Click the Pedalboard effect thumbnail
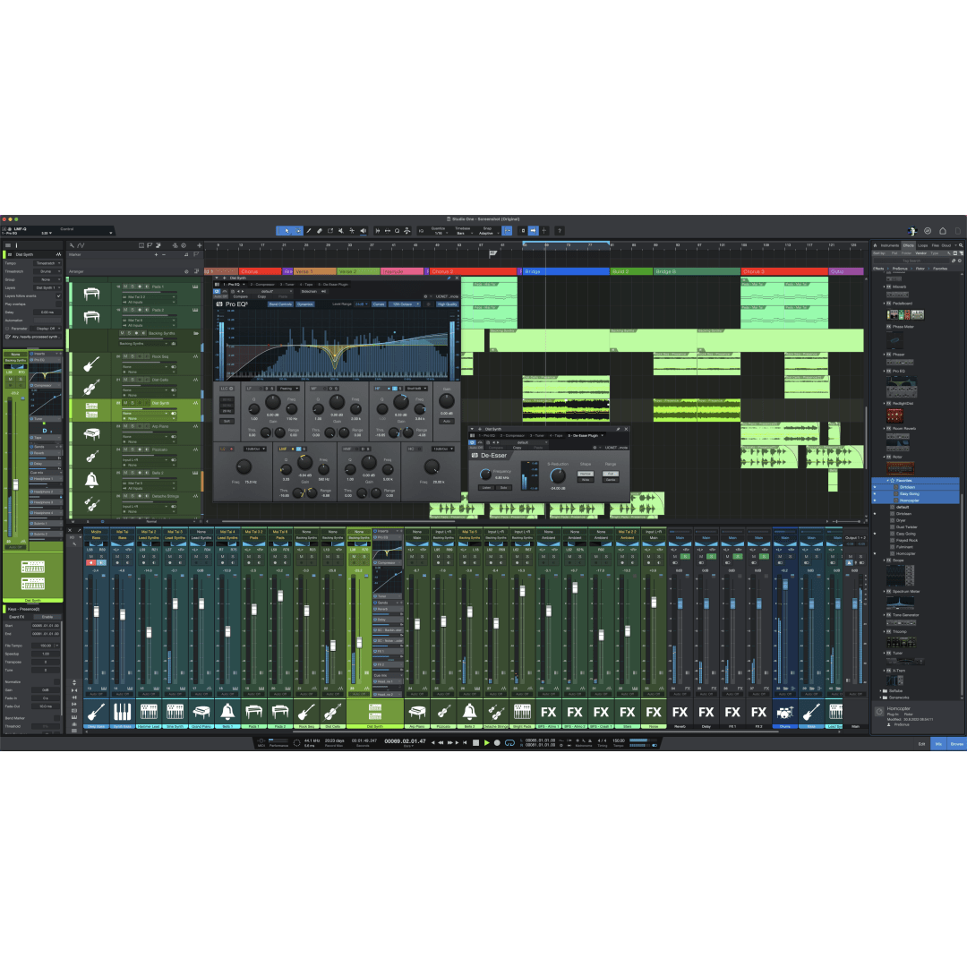967x967 pixels. click(x=904, y=314)
